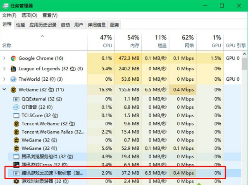Viewport: 248px width, 185px height.
Task: Click the 155.6 MB memory cell
Action: pos(129,90)
